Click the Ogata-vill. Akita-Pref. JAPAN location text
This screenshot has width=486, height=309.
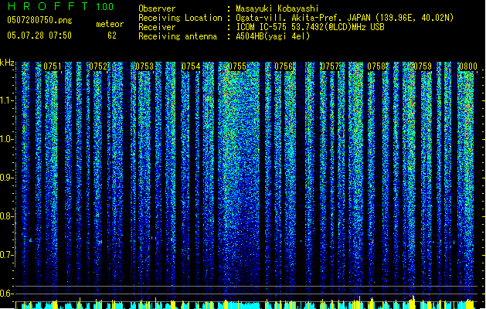coord(345,18)
